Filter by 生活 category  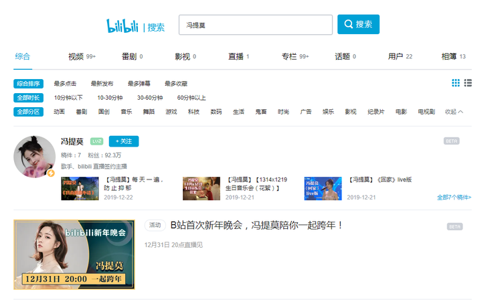click(x=238, y=112)
